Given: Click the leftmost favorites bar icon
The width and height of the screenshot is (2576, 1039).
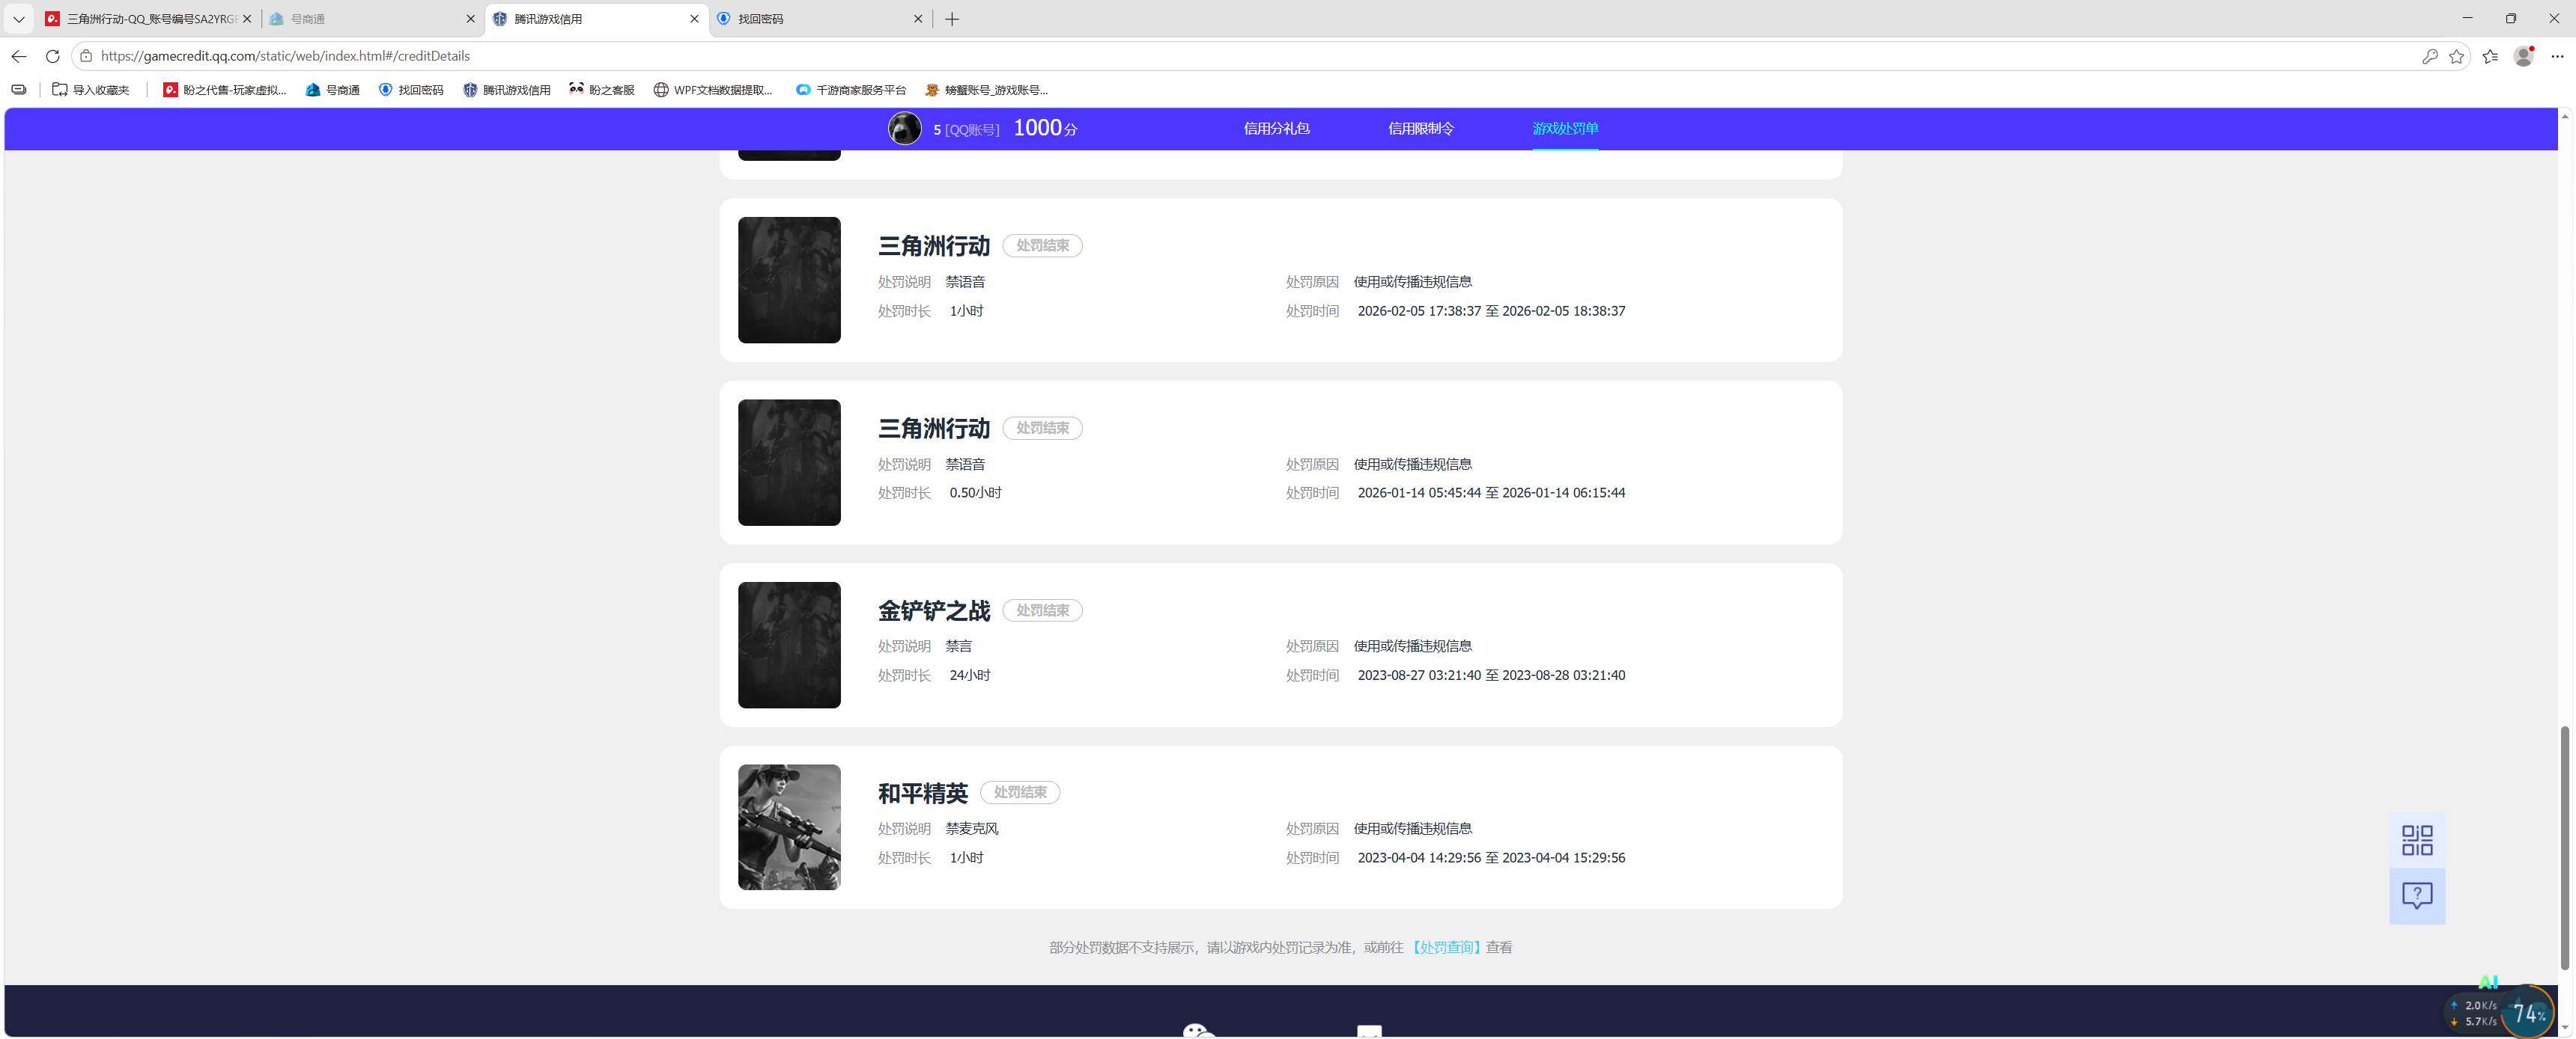Looking at the screenshot, I should tap(18, 90).
